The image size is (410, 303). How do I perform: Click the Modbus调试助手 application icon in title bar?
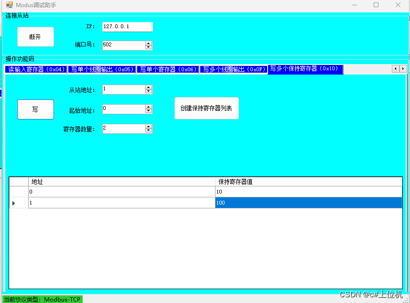[9, 5]
